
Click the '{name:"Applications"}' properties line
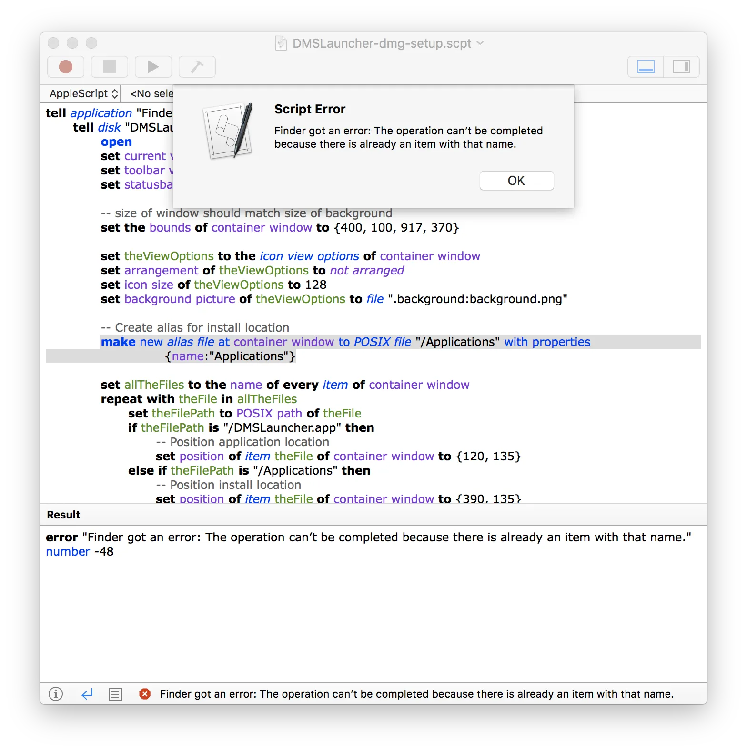click(x=231, y=356)
